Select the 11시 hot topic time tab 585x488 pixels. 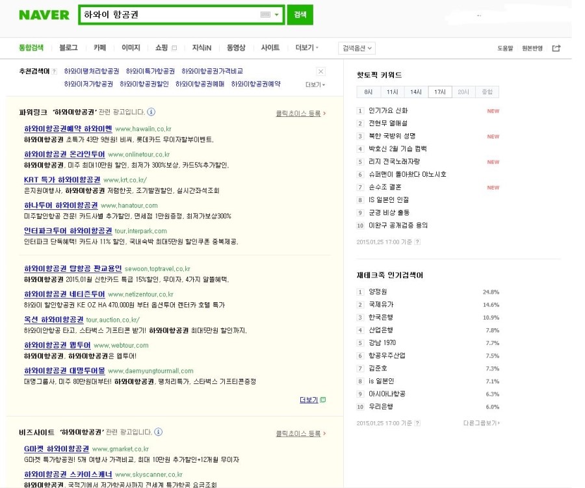393,92
